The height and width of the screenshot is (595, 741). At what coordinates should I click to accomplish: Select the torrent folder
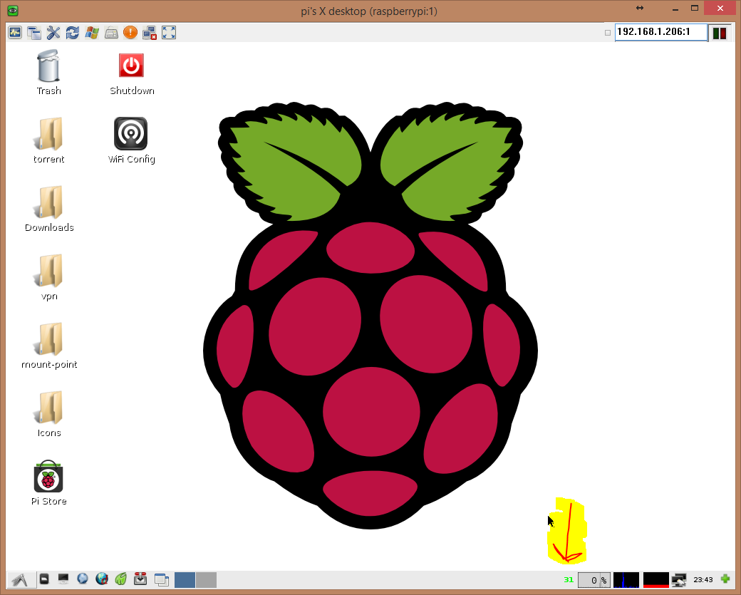[x=48, y=140]
